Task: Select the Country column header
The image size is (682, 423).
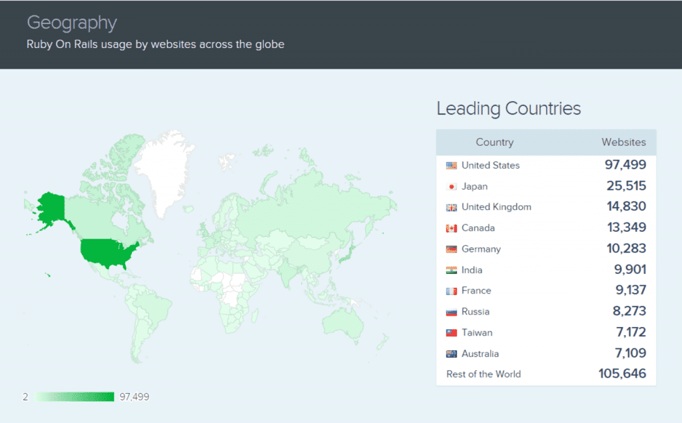Action: click(x=494, y=142)
